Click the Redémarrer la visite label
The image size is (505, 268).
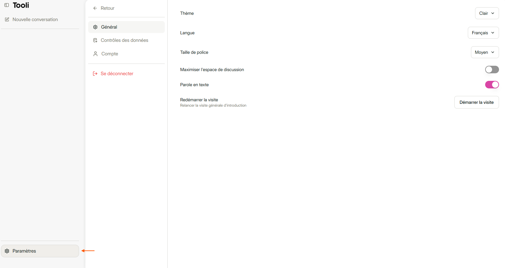point(199,100)
